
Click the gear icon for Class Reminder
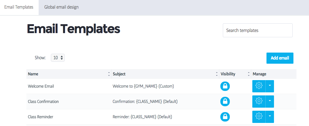click(259, 117)
